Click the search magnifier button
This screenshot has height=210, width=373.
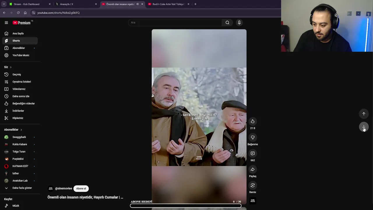coord(227,22)
